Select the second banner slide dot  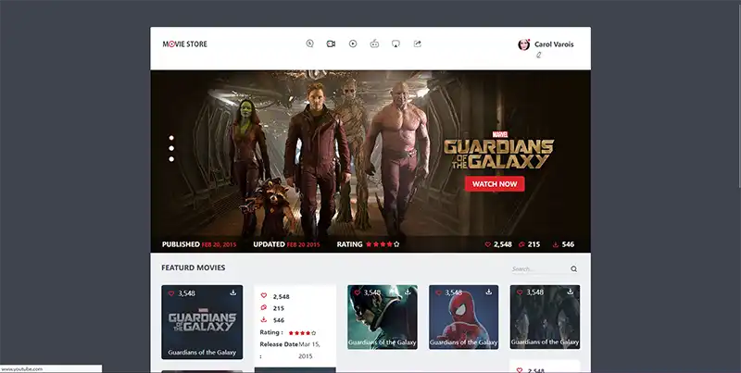[171, 148]
